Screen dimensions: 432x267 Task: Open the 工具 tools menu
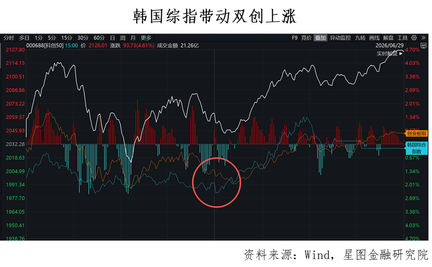(x=402, y=38)
